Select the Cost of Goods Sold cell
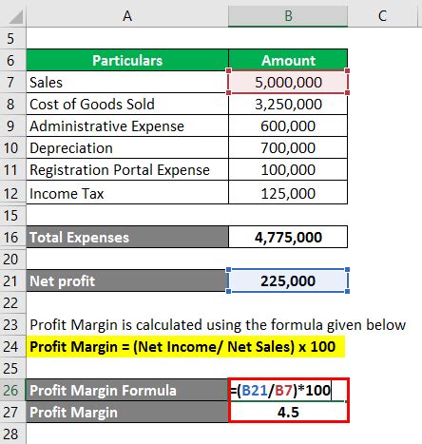This screenshot has width=422, height=444. [127, 104]
